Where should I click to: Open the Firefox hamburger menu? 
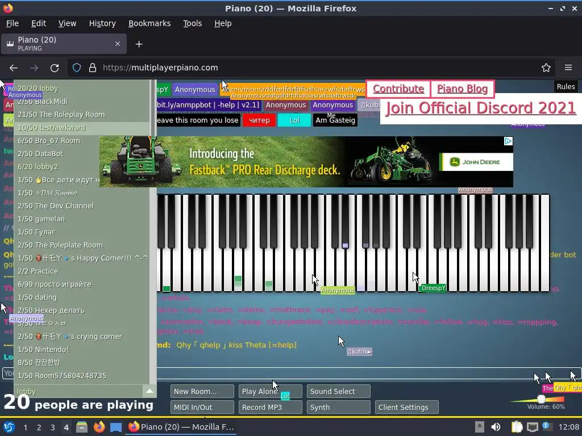(568, 68)
